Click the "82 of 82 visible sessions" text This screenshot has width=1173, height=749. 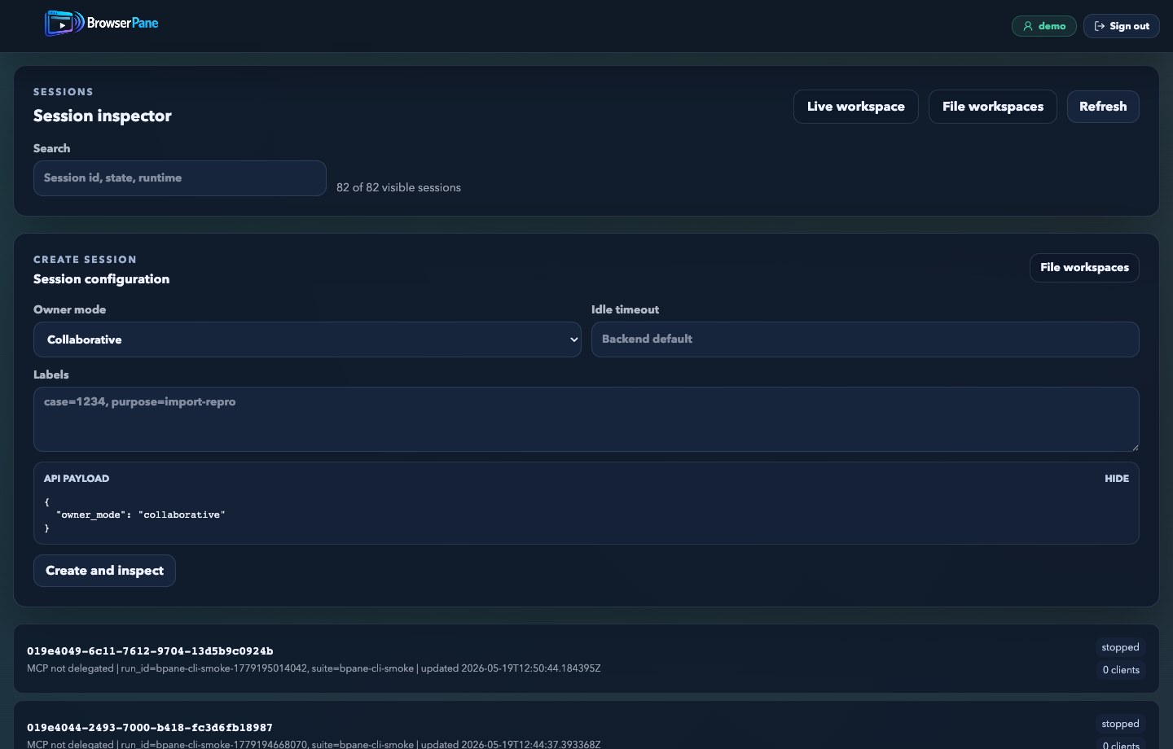[x=398, y=187]
